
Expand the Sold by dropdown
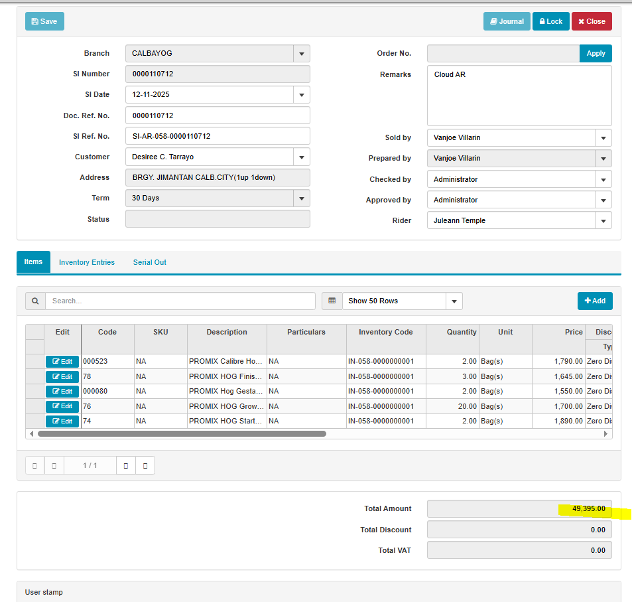(x=603, y=138)
